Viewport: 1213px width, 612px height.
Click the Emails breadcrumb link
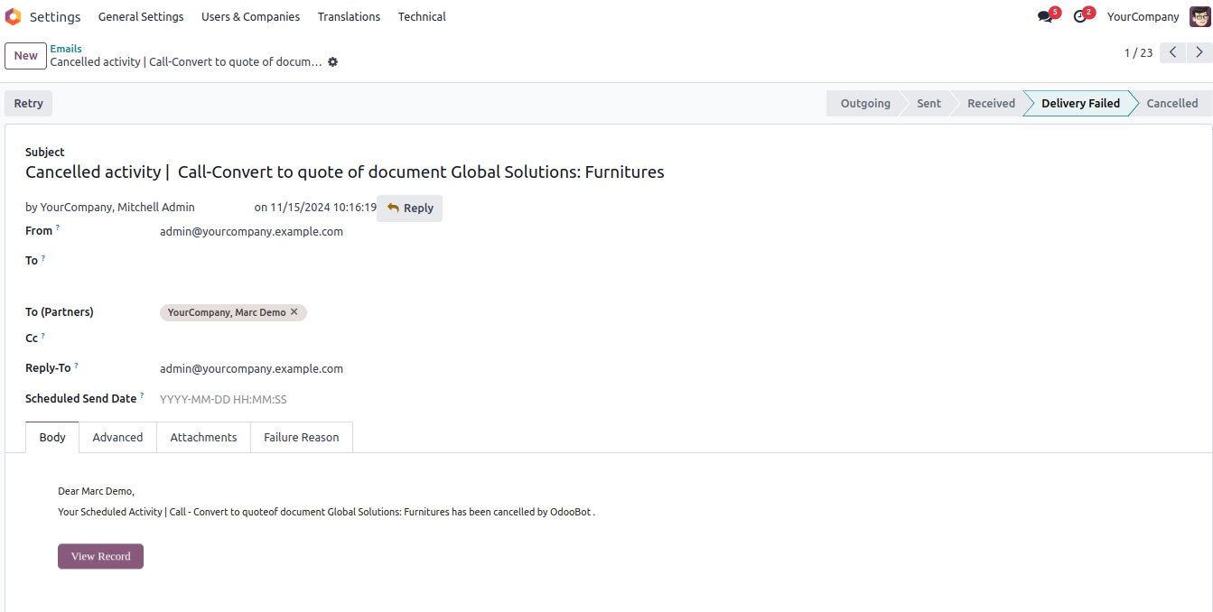66,49
